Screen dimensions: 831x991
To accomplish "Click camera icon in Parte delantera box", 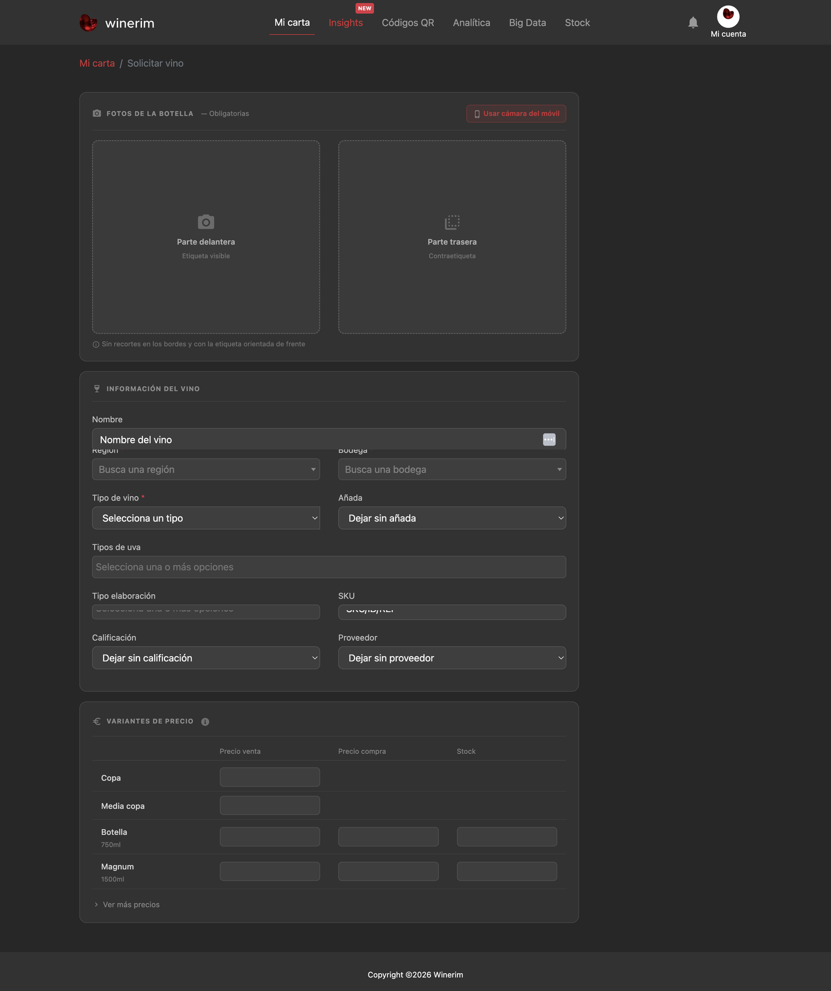I will [206, 222].
